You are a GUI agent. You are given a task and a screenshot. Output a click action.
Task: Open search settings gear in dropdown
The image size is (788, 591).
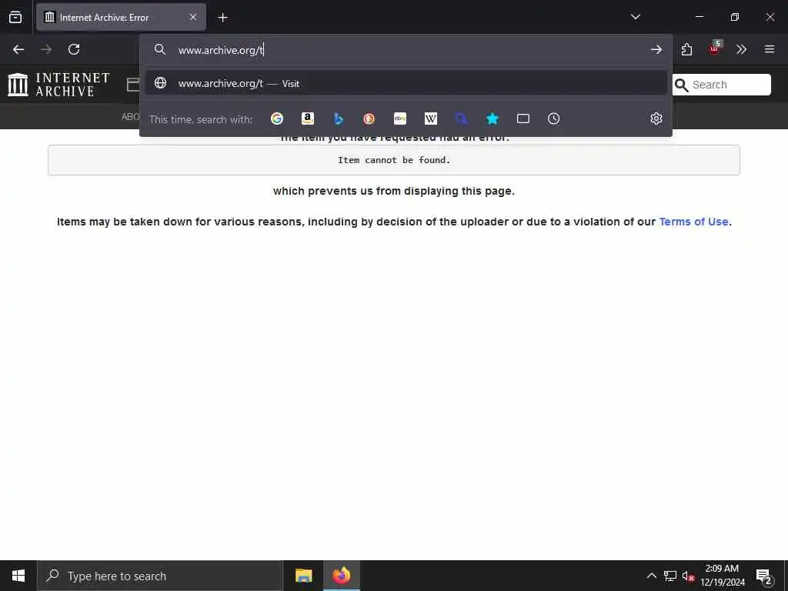[x=656, y=119]
